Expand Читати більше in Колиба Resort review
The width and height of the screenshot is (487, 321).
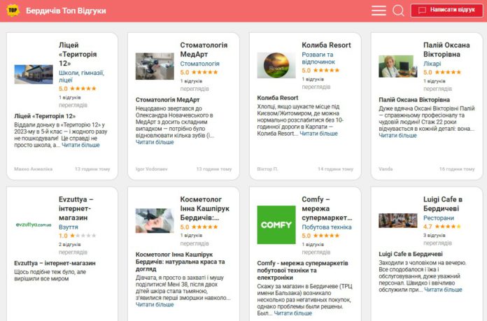(318, 134)
